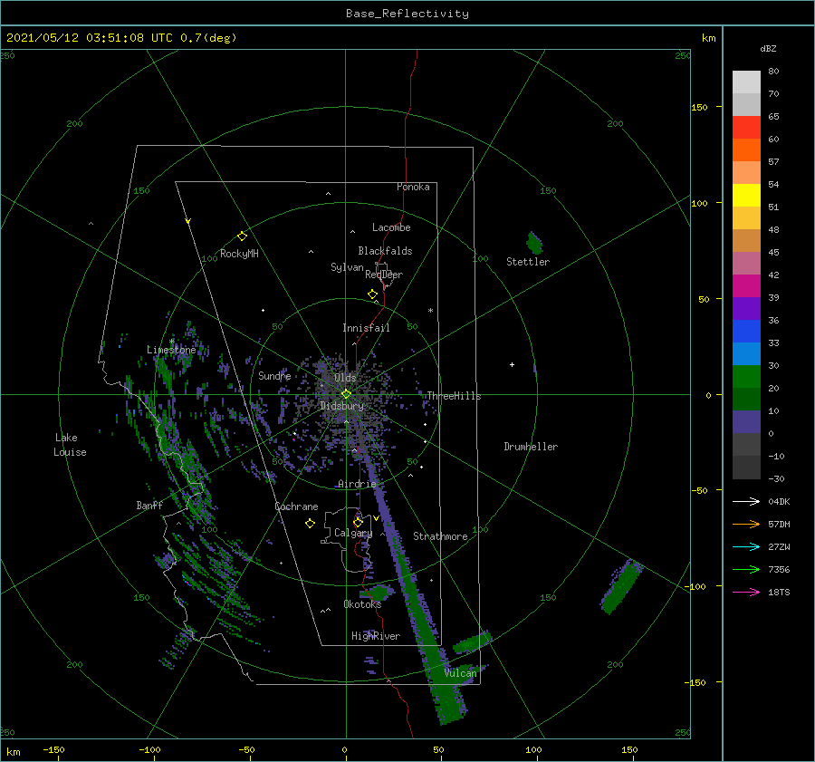
Task: Click the white asterisk marker east of Innisfail
Action: pyautogui.click(x=430, y=311)
